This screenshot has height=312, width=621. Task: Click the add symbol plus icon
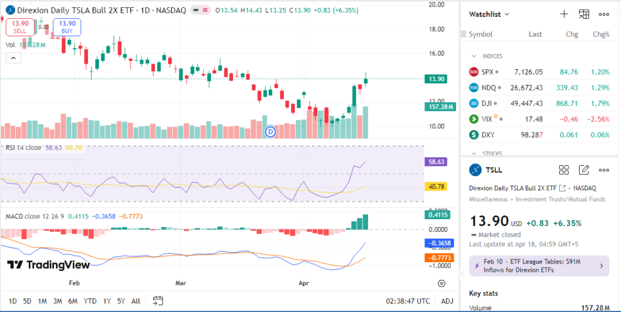point(564,14)
